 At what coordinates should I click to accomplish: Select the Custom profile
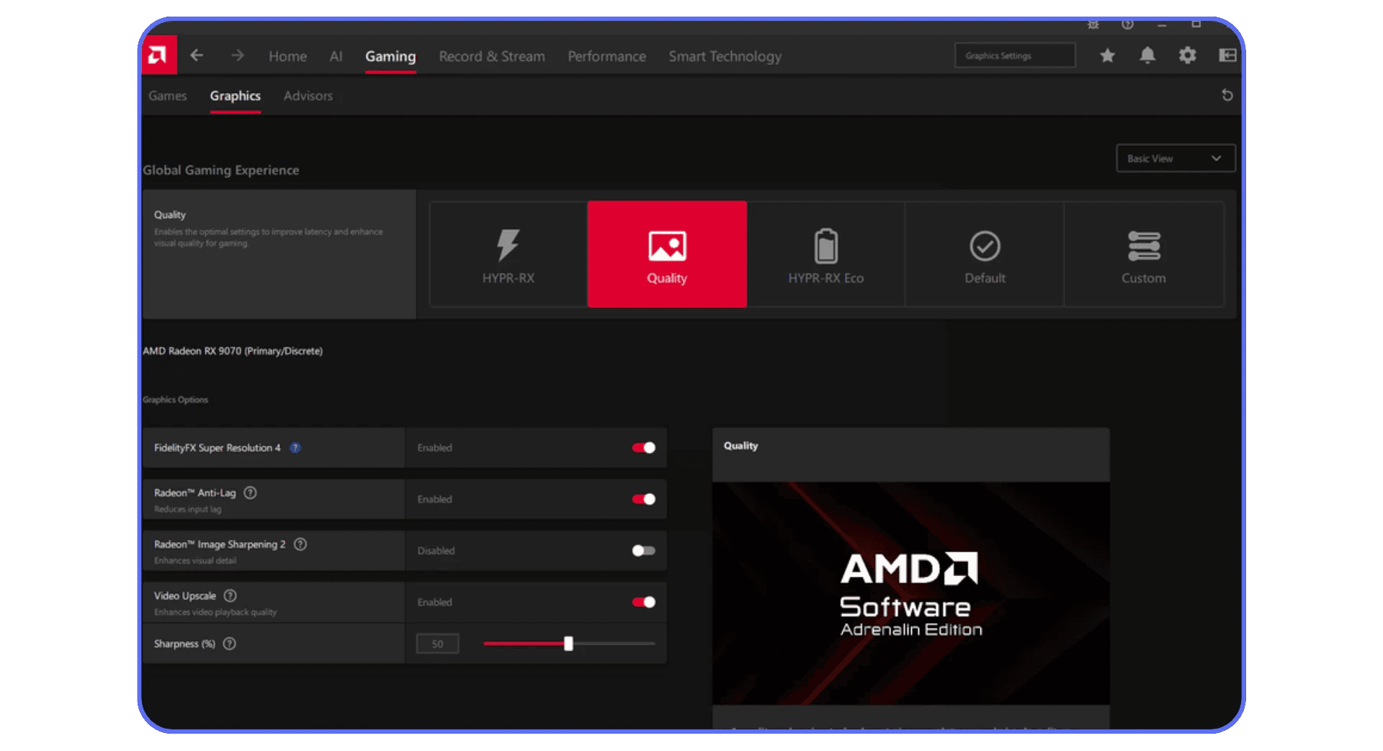tap(1144, 254)
